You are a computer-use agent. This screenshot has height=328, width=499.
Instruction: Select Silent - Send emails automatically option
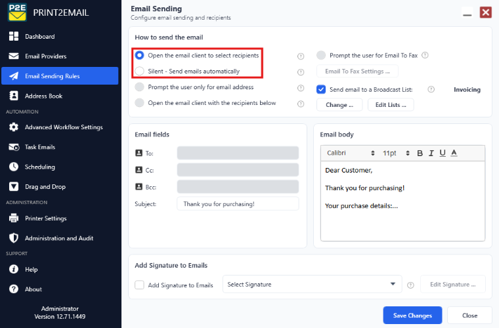coord(139,72)
